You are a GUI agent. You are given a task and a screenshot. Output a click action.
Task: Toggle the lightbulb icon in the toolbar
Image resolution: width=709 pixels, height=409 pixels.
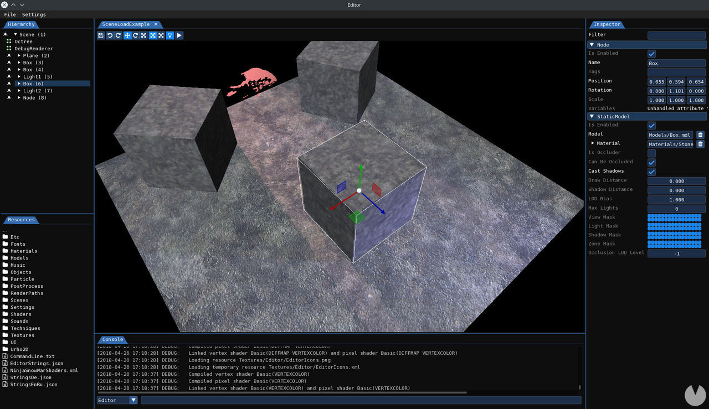click(170, 35)
